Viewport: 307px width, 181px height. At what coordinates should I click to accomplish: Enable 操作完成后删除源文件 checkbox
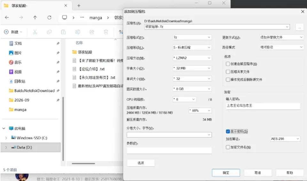(x=228, y=79)
